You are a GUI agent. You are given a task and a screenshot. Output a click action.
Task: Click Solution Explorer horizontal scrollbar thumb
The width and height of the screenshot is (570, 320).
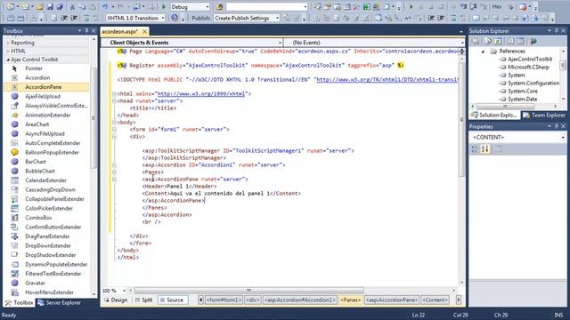505,107
